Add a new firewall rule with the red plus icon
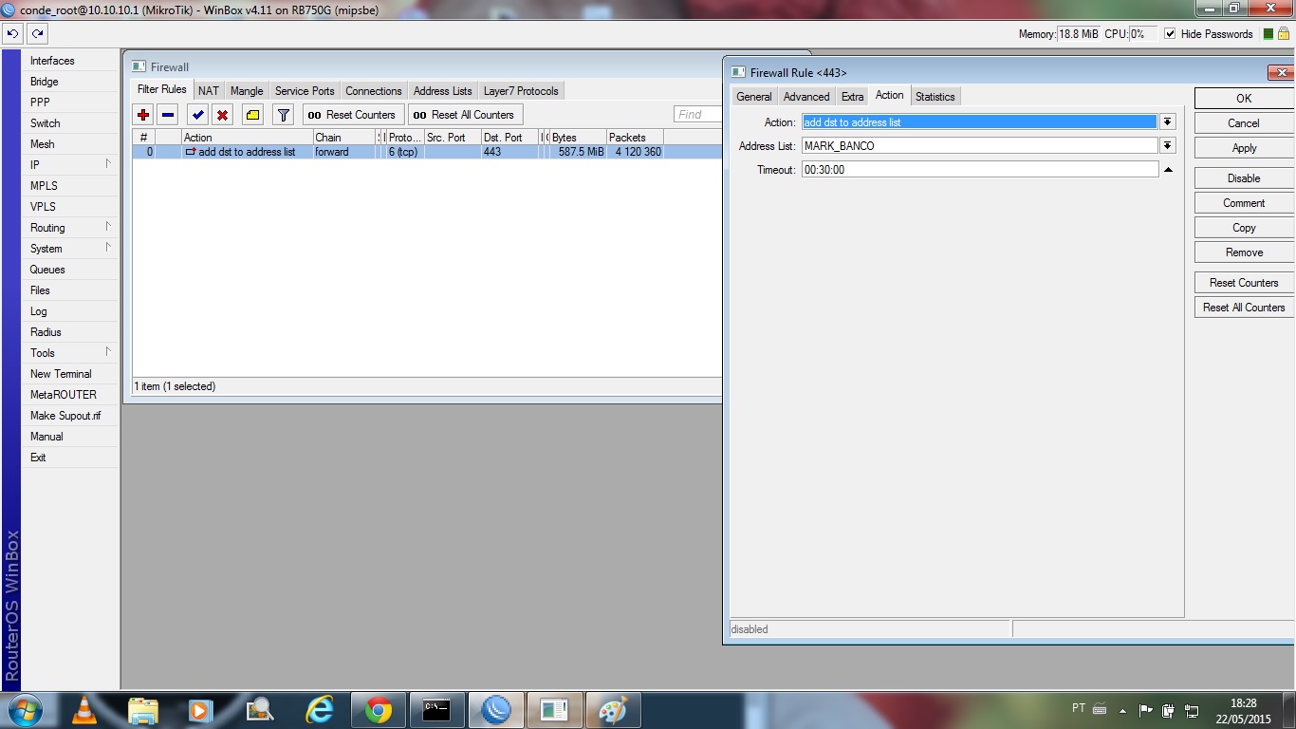Viewport: 1296px width, 729px height. tap(143, 115)
